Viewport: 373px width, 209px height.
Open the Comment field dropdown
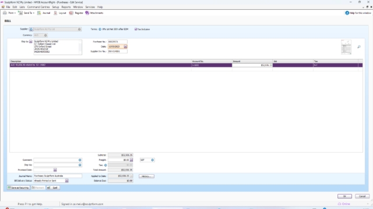coord(80,160)
